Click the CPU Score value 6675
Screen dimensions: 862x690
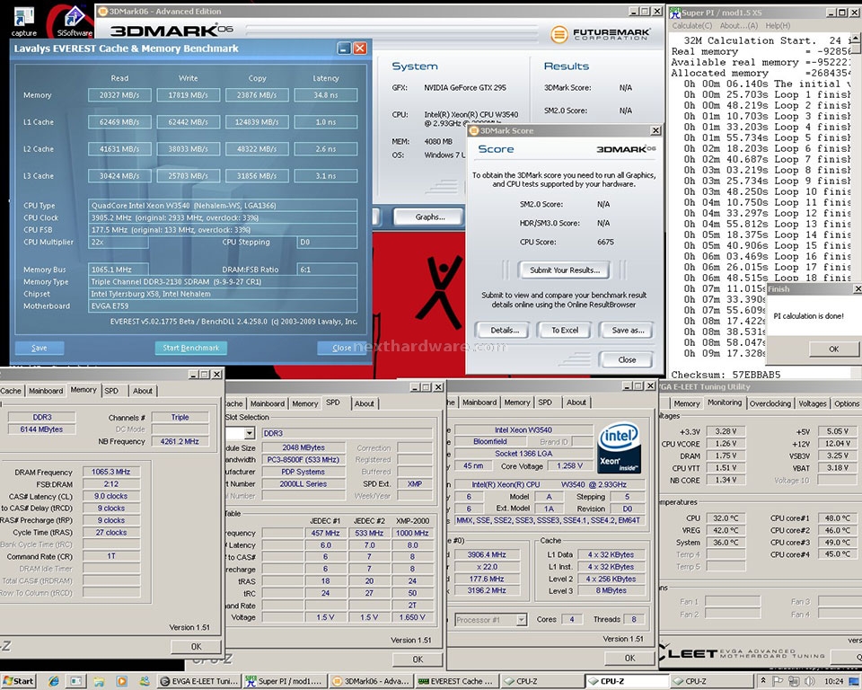[x=605, y=242]
